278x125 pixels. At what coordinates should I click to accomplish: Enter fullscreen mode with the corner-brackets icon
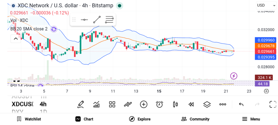[x=273, y=104]
